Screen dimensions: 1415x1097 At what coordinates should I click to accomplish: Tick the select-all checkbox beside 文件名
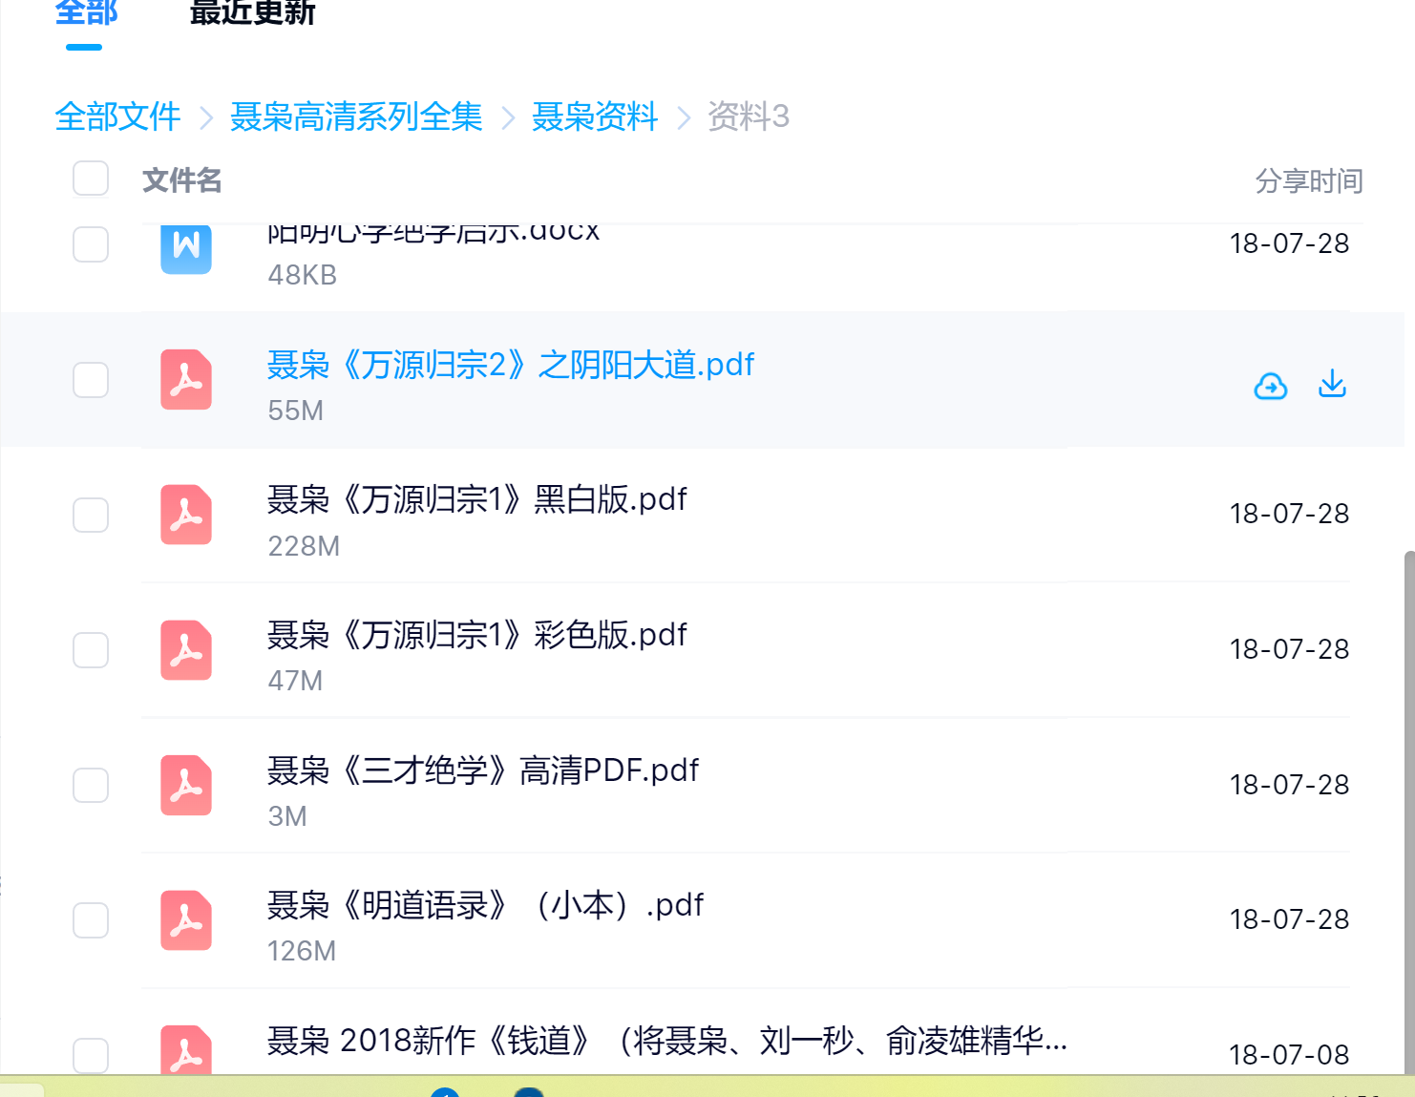coord(91,179)
